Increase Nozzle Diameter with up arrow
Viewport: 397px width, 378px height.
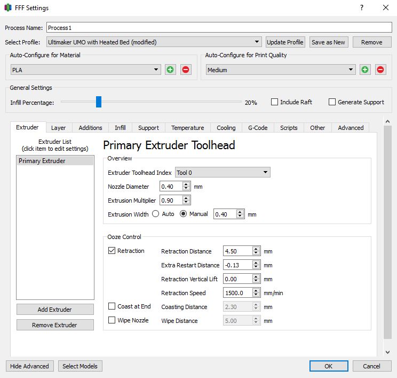[186, 184]
